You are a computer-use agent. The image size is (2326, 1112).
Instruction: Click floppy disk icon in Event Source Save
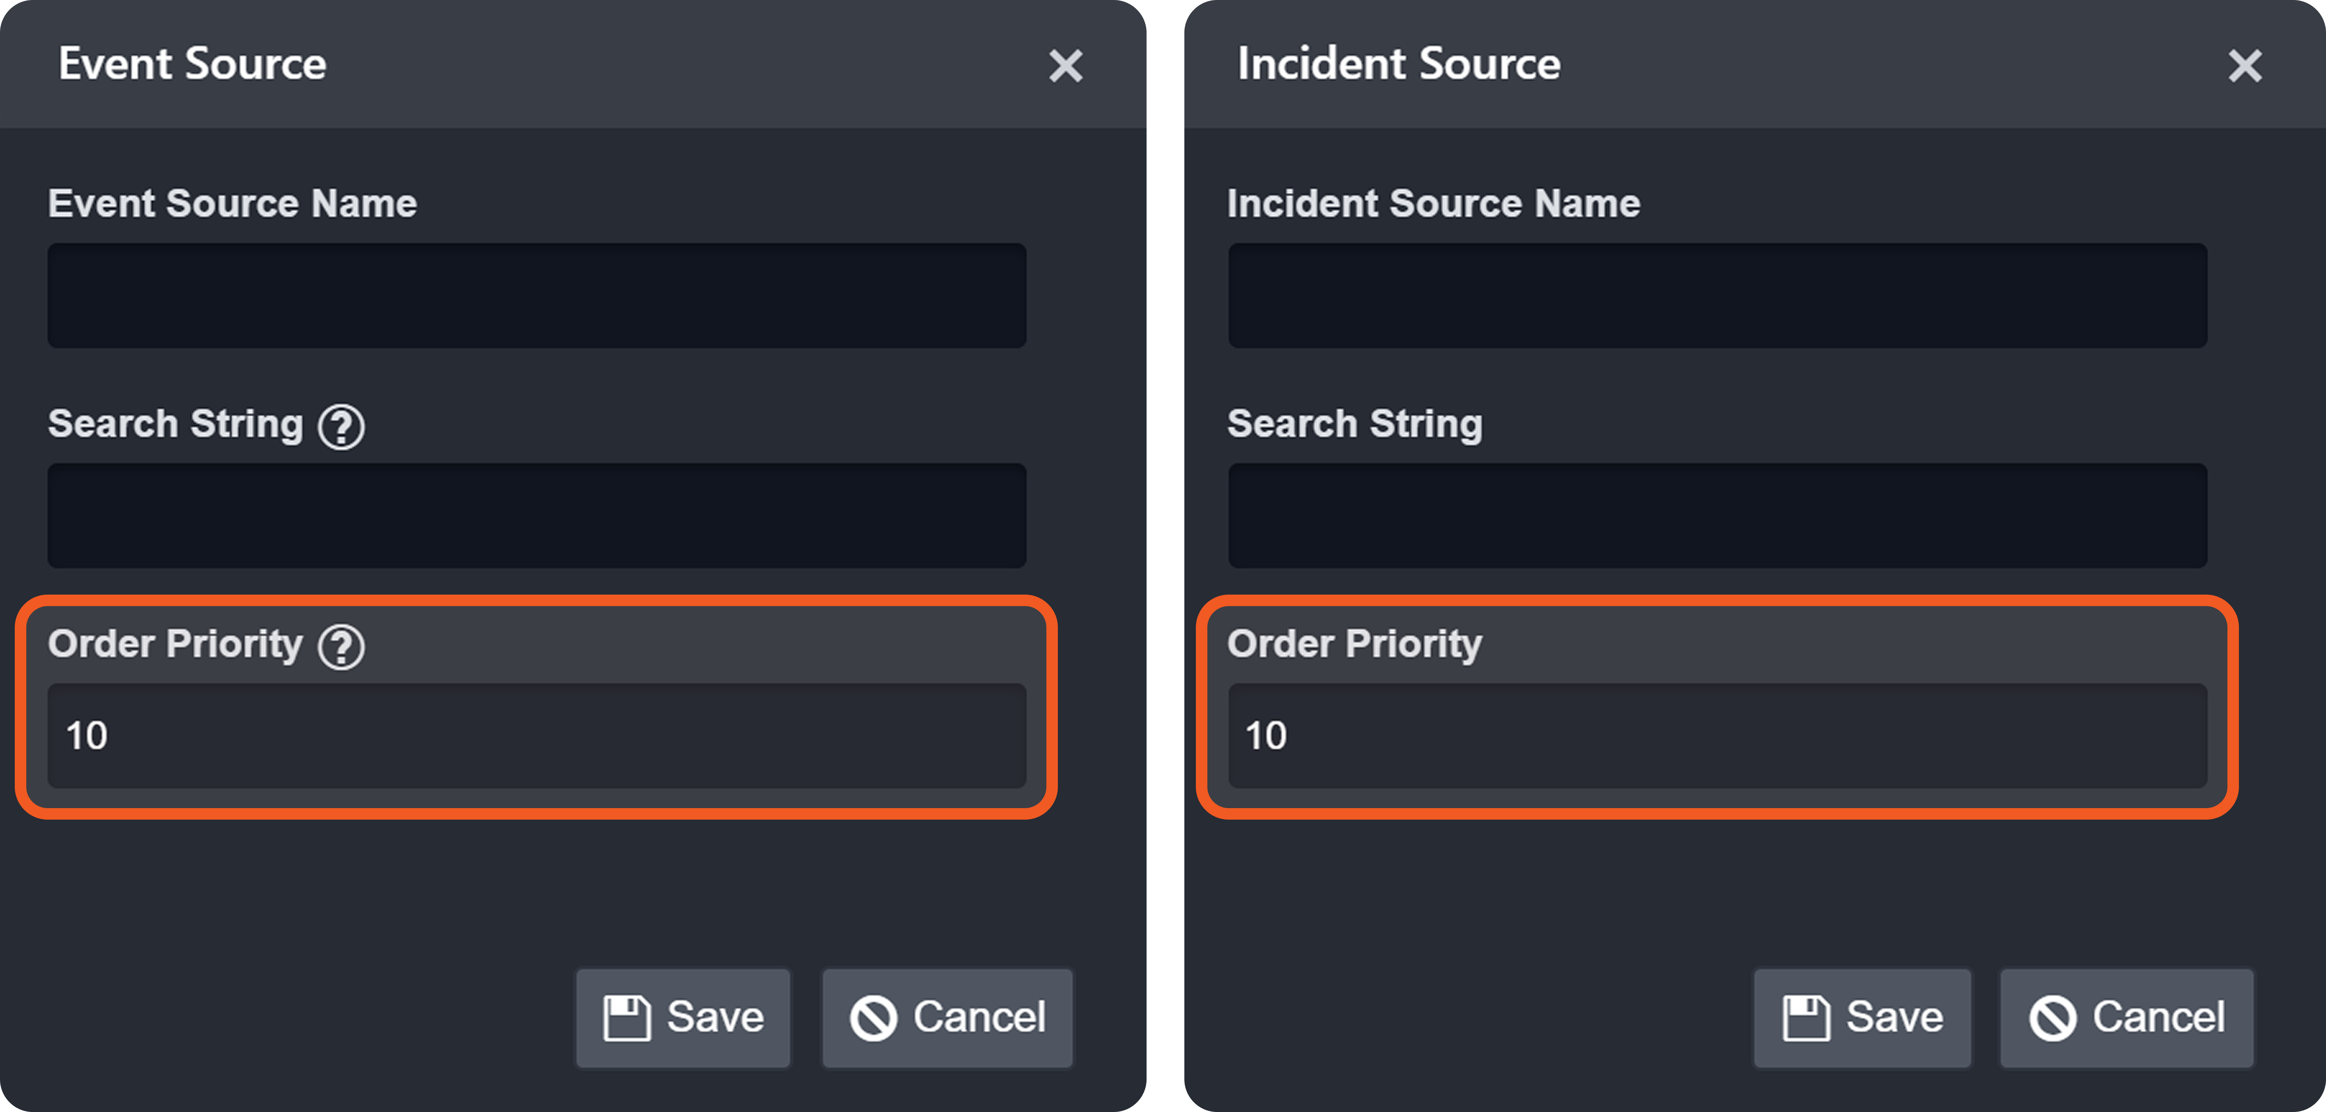[627, 1018]
